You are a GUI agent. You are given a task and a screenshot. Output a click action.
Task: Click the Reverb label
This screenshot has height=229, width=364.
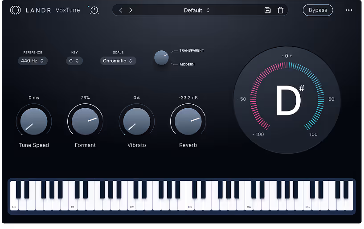pyautogui.click(x=188, y=145)
